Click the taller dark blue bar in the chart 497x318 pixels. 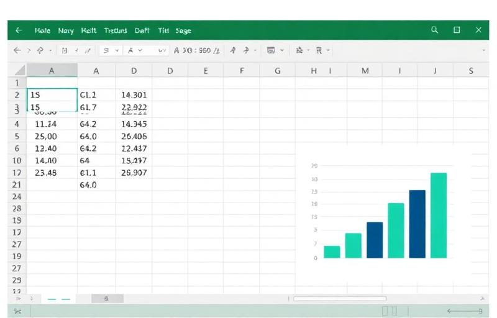click(417, 224)
